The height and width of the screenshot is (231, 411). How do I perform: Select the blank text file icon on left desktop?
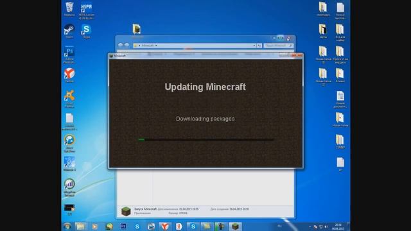pyautogui.click(x=69, y=122)
